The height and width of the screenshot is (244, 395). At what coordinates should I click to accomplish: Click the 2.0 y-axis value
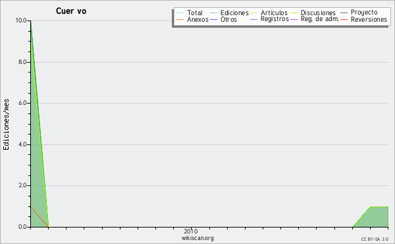22,185
